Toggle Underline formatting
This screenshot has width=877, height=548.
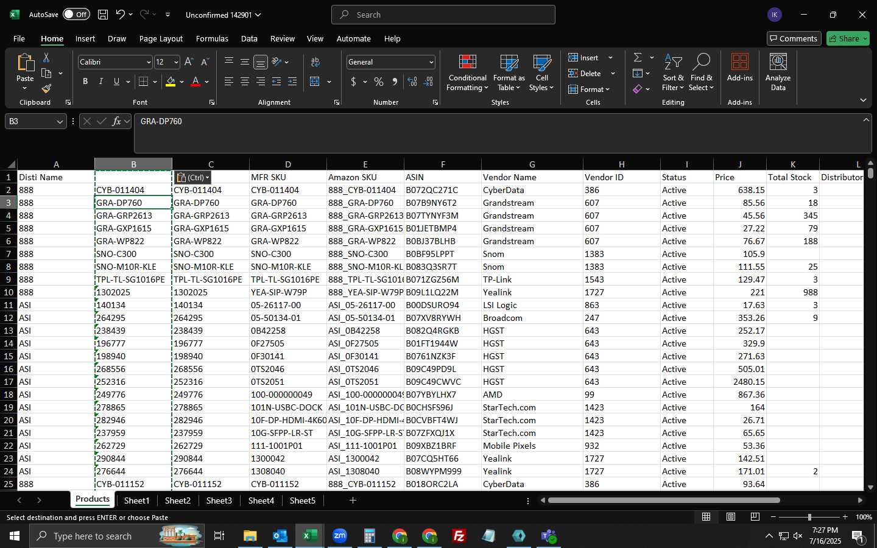[116, 82]
